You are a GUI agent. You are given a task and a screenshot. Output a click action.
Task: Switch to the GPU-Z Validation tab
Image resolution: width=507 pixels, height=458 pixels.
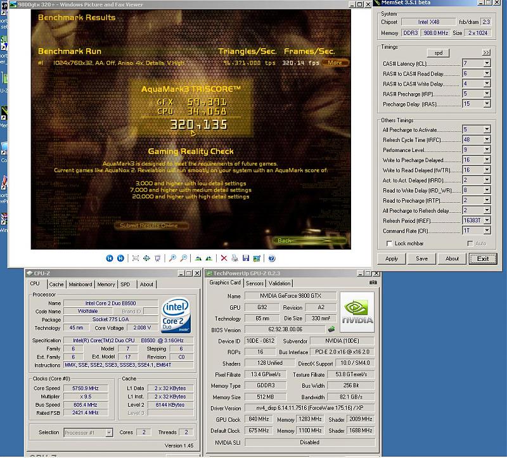(279, 283)
